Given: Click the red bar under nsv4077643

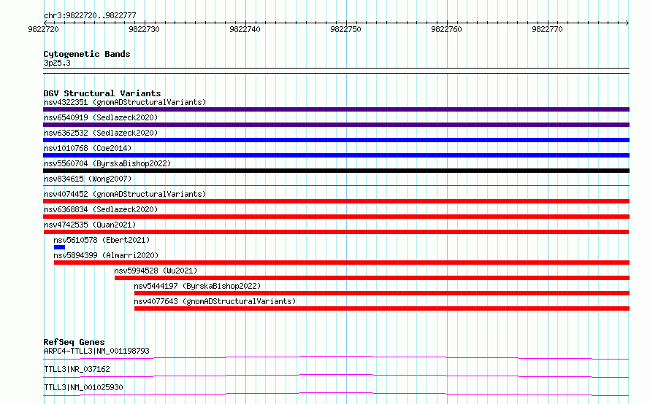Looking at the screenshot, I should tap(382, 308).
